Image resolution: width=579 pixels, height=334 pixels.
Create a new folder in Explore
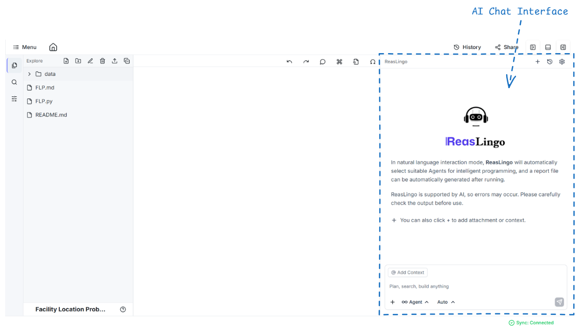point(78,61)
